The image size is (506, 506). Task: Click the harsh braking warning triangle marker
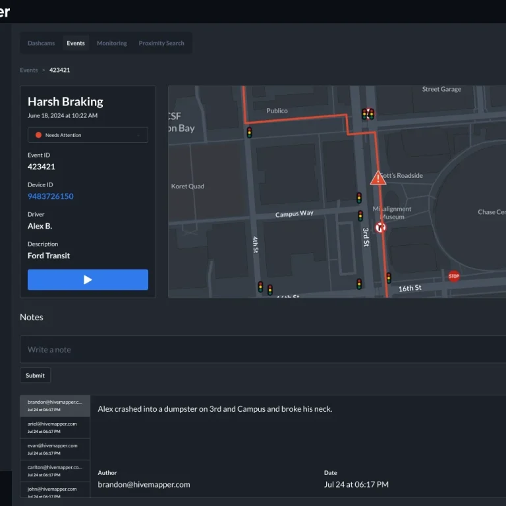[x=378, y=179]
